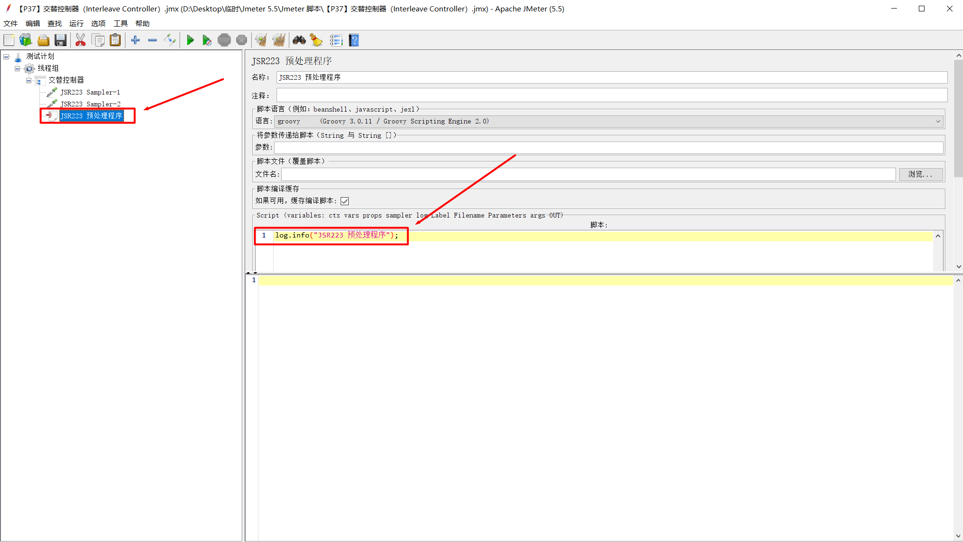Click the Stop icon in the toolbar
Screen dimensions: 963x542
tap(224, 40)
